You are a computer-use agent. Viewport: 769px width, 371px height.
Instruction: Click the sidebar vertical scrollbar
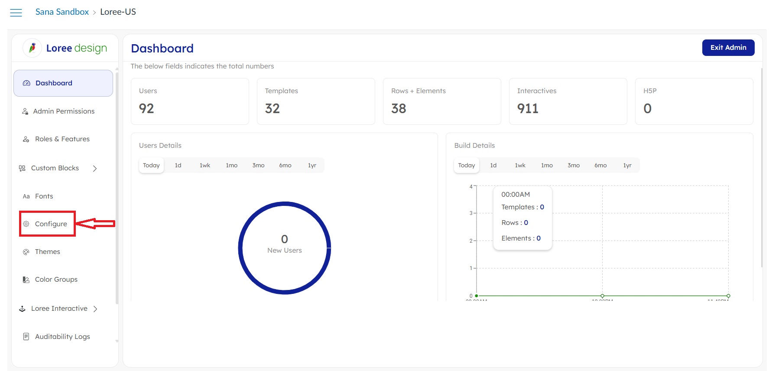tap(117, 186)
